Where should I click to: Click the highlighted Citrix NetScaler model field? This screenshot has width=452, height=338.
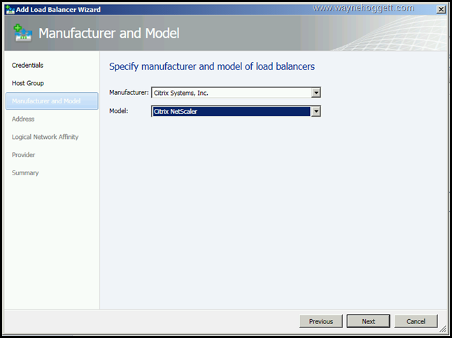click(231, 111)
